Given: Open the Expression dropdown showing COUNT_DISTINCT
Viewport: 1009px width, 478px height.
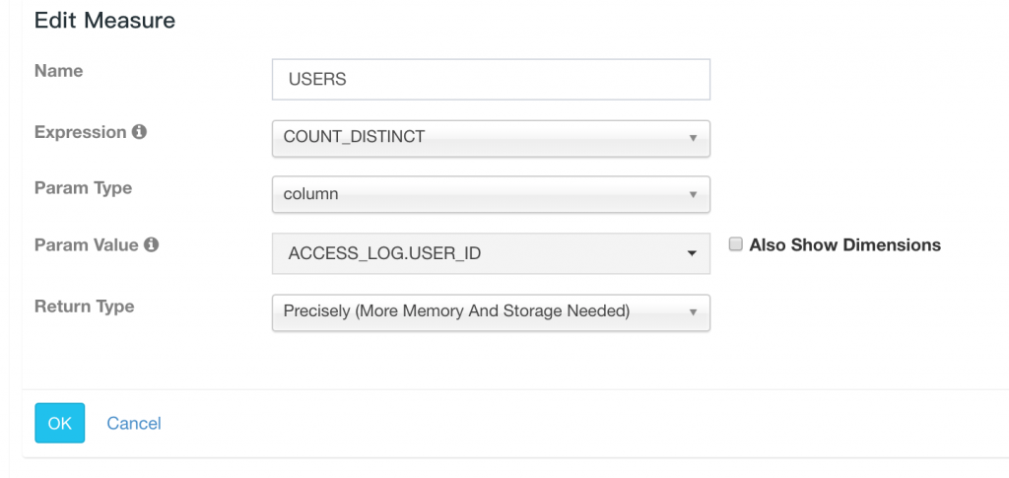Looking at the screenshot, I should click(x=483, y=138).
